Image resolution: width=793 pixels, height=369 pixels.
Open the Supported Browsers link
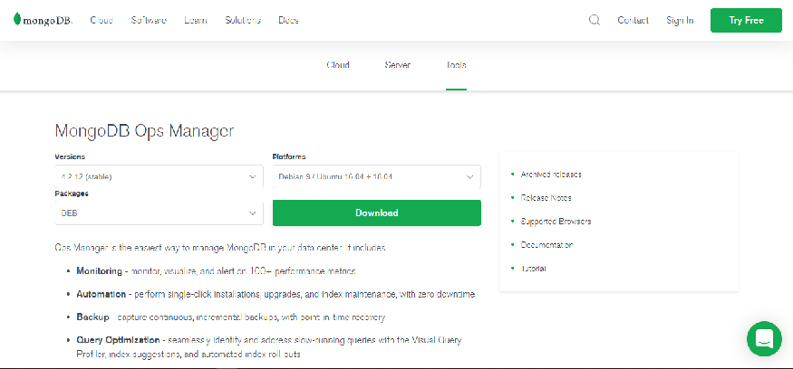(556, 221)
